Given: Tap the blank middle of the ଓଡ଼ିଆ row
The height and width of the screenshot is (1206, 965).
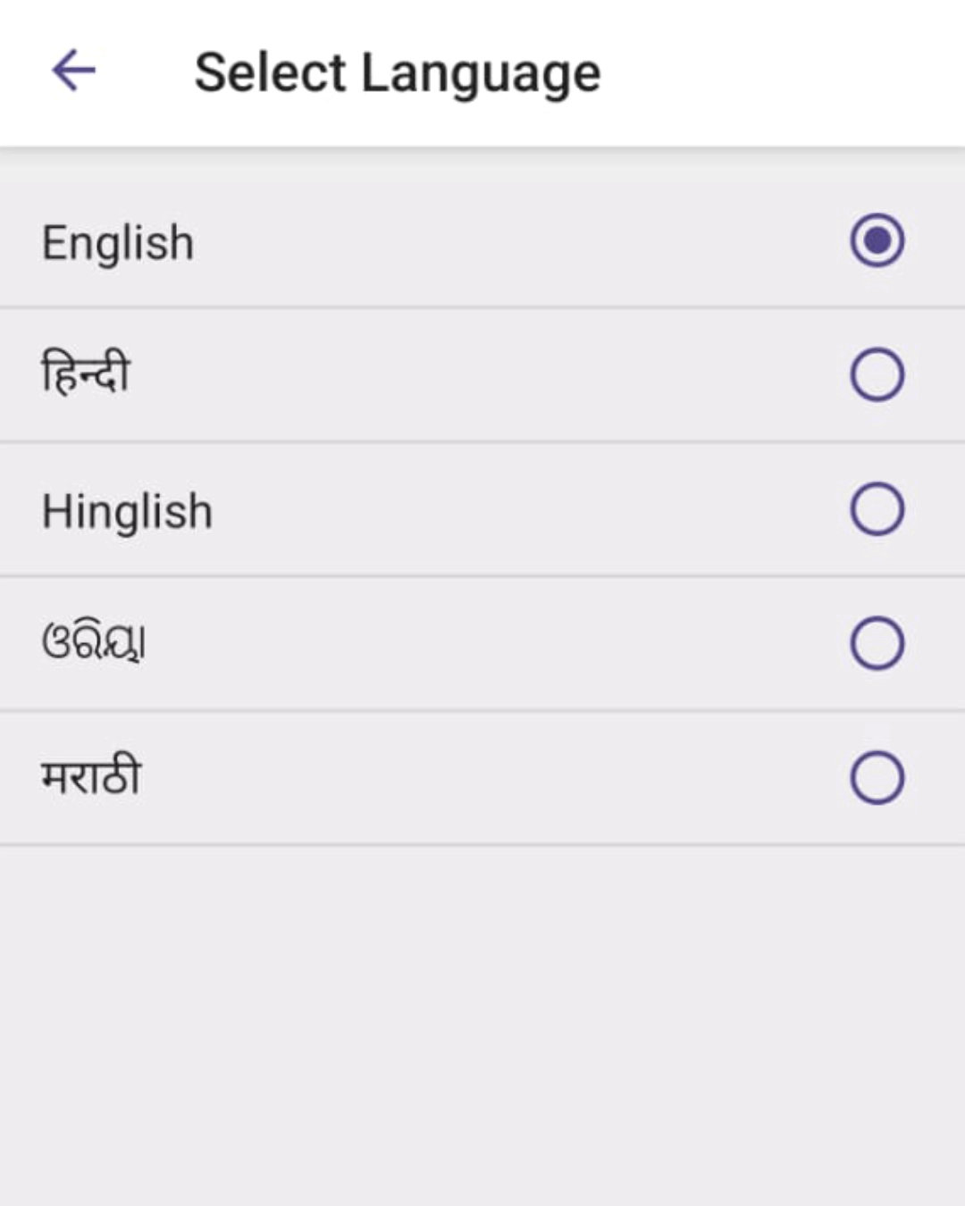Looking at the screenshot, I should point(498,643).
